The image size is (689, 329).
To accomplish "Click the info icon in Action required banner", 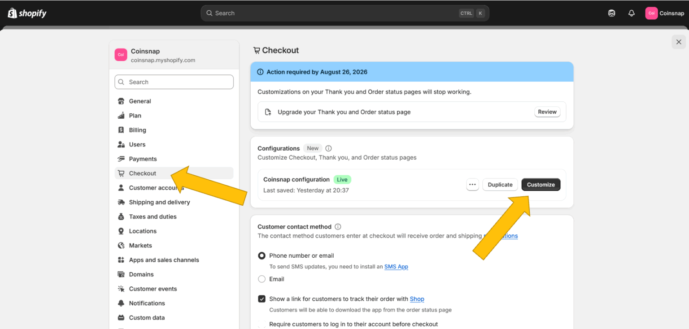I will [x=260, y=72].
